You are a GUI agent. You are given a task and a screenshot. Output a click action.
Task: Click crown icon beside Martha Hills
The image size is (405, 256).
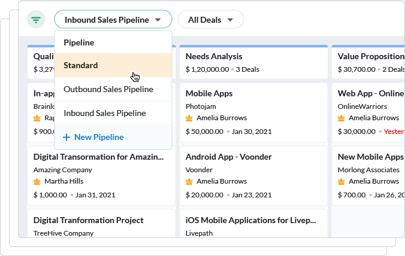click(37, 181)
